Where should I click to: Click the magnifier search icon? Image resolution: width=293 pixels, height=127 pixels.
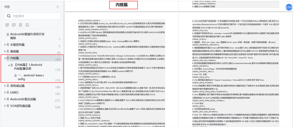pos(9,16)
